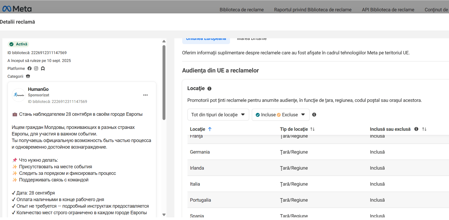This screenshot has height=220, width=449.
Task: Go to API Biblioteca de reclame
Action: [388, 10]
